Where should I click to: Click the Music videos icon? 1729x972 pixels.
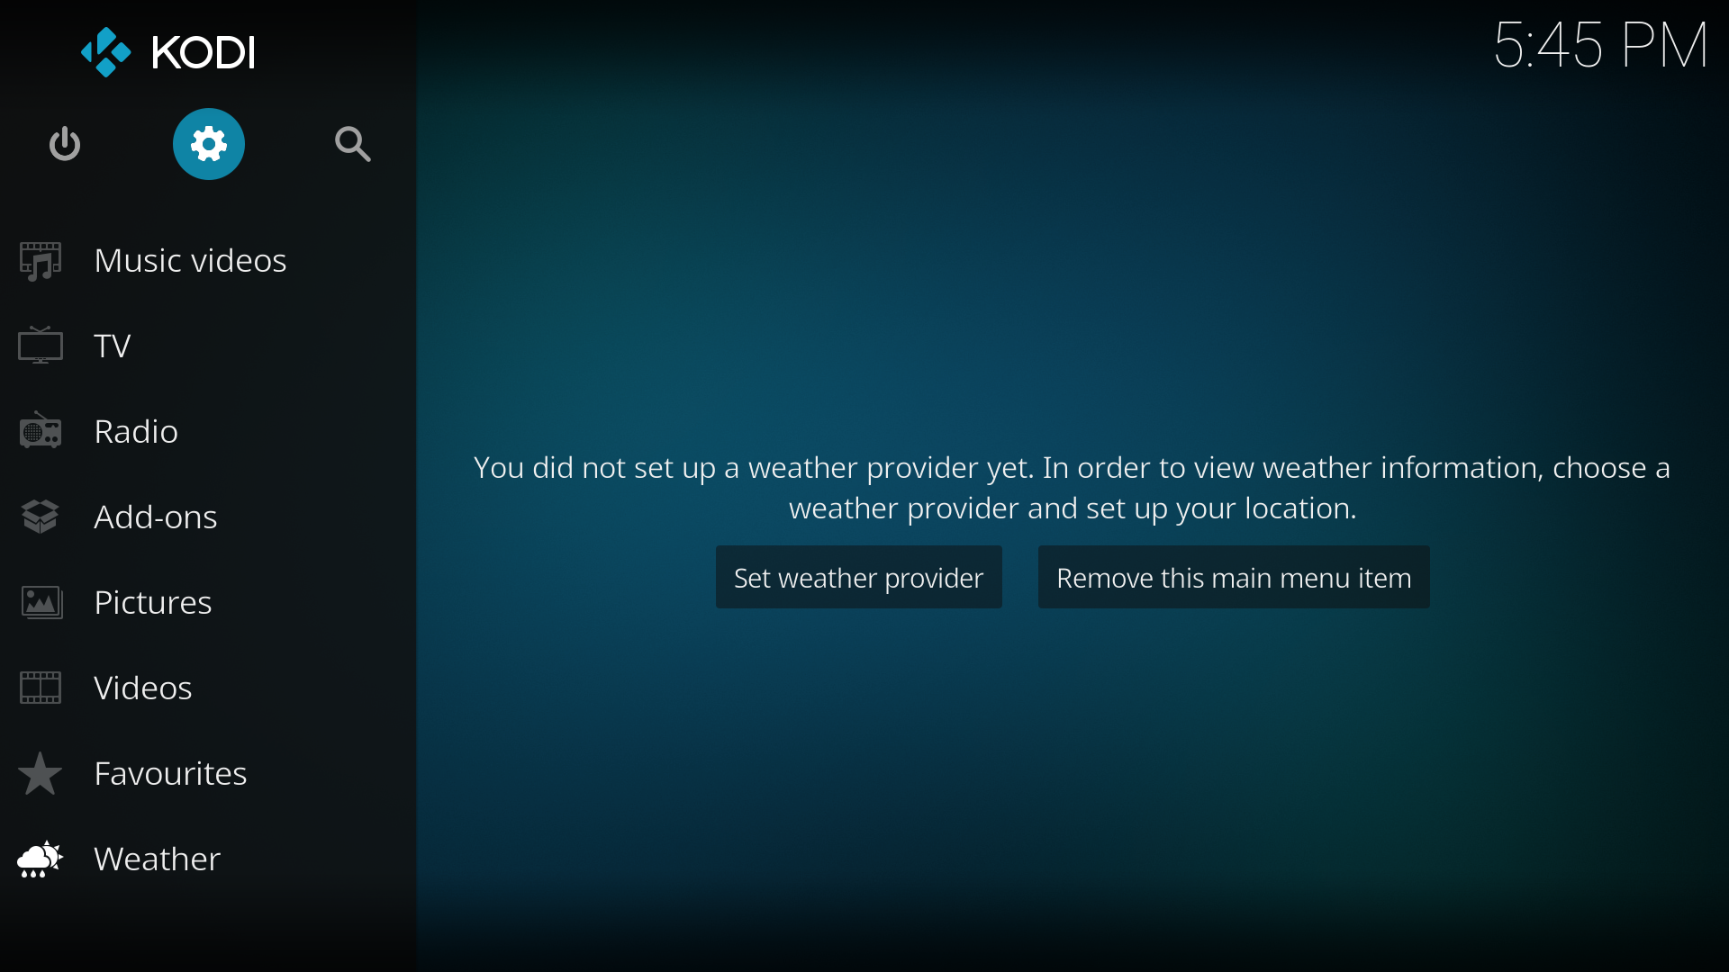click(41, 260)
